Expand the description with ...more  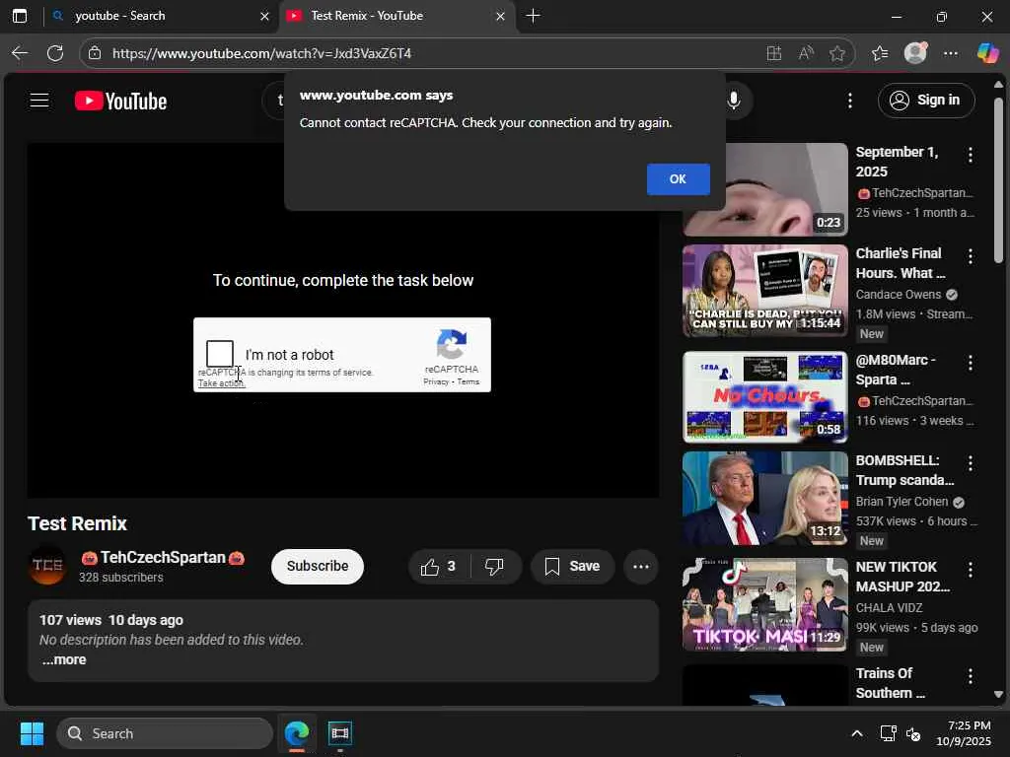[x=64, y=659]
